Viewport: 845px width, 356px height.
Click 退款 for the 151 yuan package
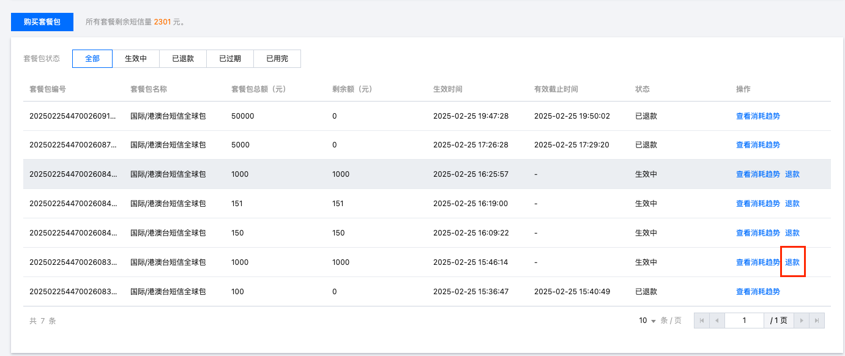[x=792, y=203]
